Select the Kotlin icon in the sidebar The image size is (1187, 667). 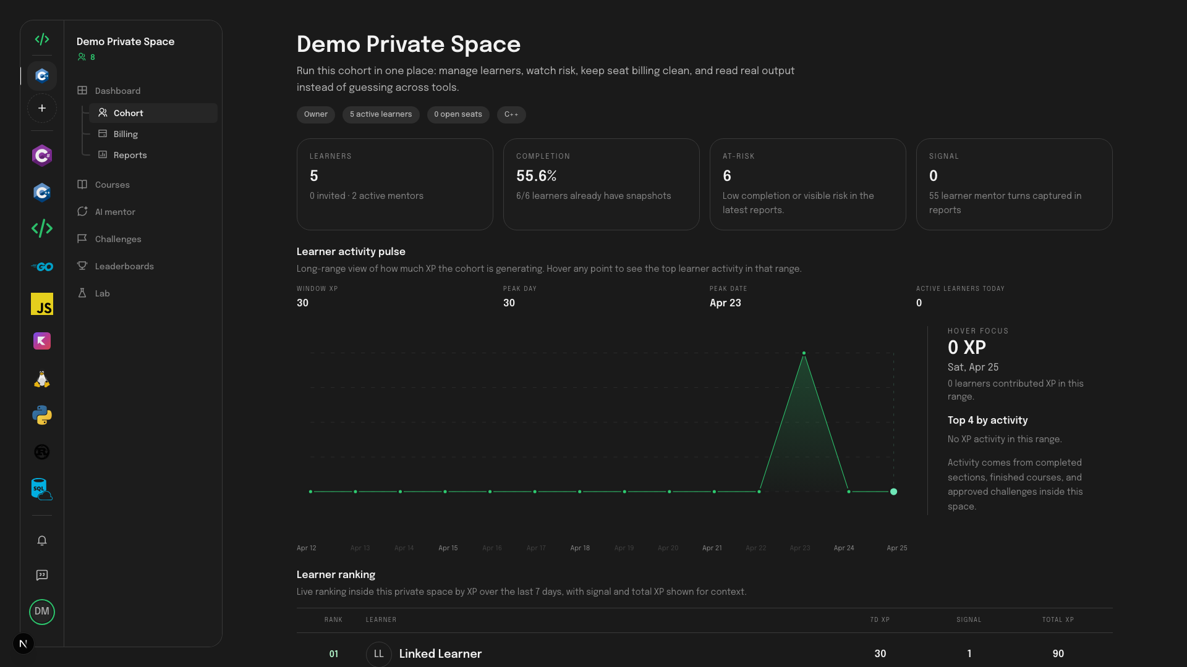42,340
